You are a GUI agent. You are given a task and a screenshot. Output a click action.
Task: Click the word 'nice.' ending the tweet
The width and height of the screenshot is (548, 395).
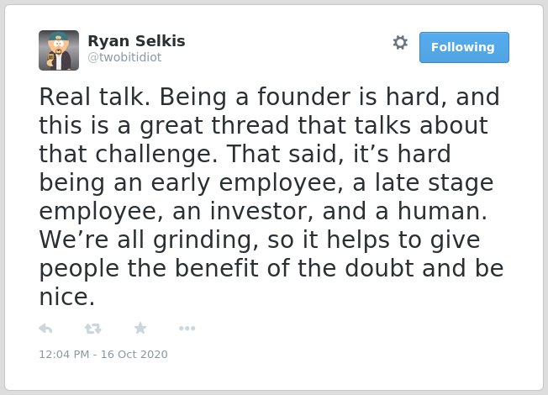[66, 297]
